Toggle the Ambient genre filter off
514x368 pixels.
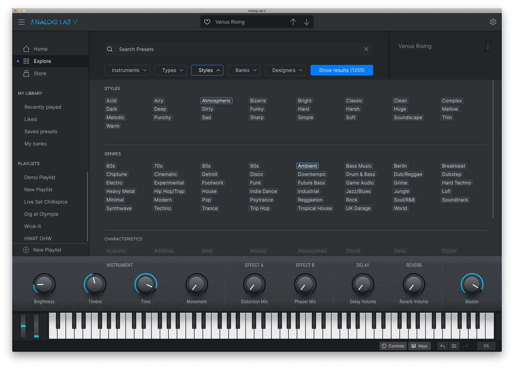tap(307, 166)
